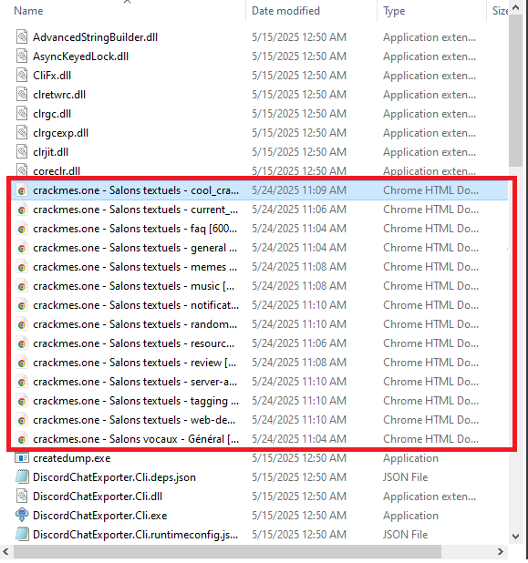Viewport: 528px width, 563px height.
Task: Click Chrome icon of tagging HTML file
Action: click(x=22, y=401)
